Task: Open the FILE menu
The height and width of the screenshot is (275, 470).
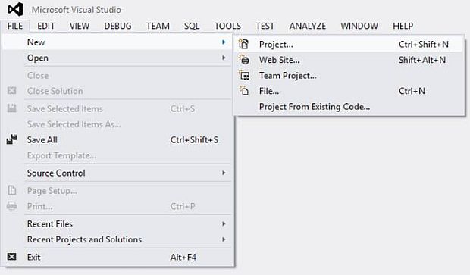Action: pyautogui.click(x=15, y=26)
